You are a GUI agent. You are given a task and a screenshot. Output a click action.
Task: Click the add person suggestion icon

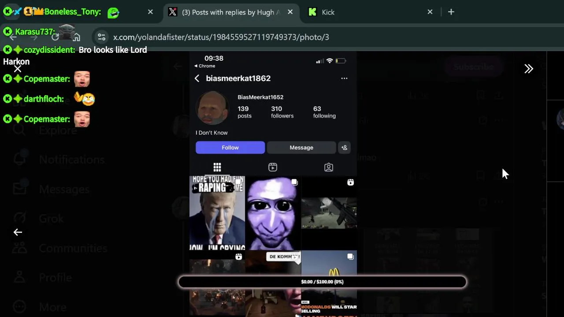pos(344,147)
